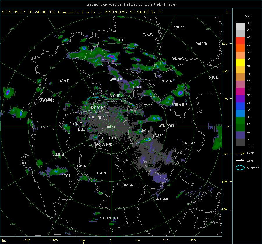This screenshot has height=244, width=262.
Task: Click the GADAG radar center label
Action: click(111, 126)
